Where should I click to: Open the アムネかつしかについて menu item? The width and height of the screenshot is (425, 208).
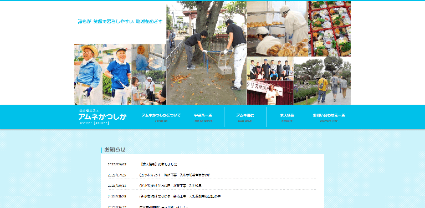[161, 117]
